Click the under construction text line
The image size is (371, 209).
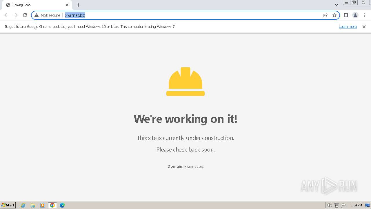pos(185,138)
